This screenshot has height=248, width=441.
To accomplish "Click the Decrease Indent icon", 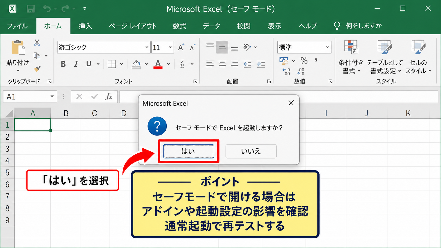I will [x=247, y=64].
